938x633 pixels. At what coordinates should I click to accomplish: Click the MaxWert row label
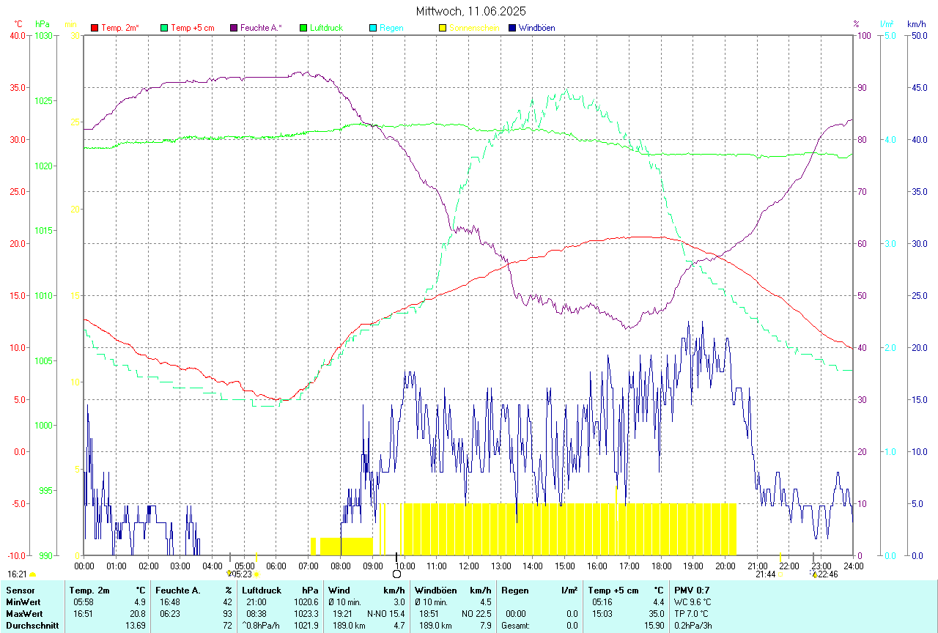[x=24, y=613]
